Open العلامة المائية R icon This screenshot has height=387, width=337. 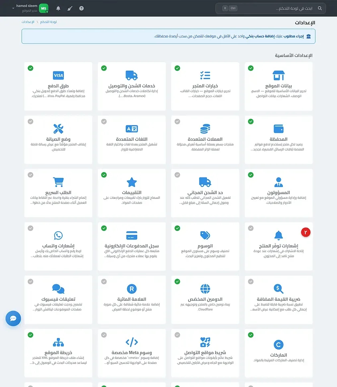tap(132, 289)
